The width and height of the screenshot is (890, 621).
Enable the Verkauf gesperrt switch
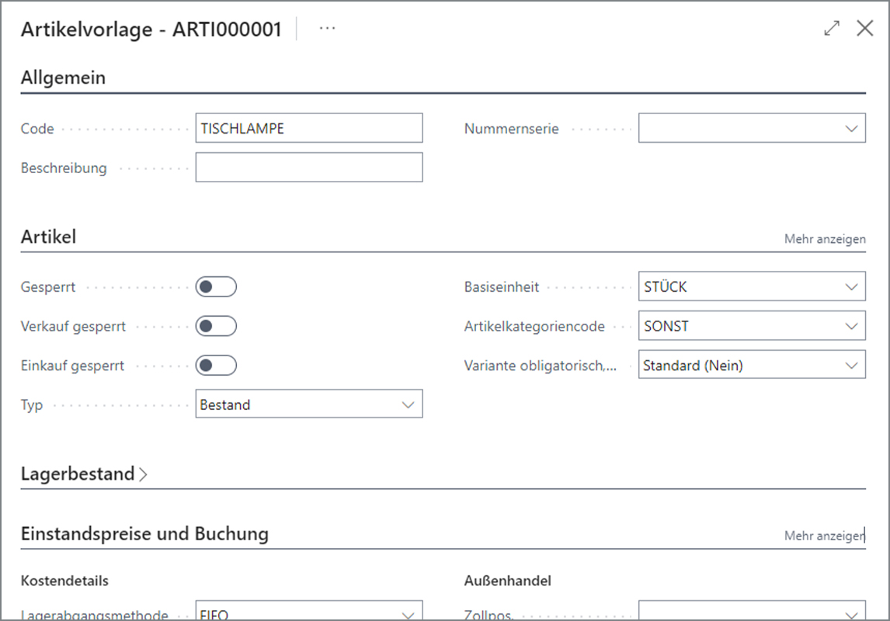(x=216, y=326)
